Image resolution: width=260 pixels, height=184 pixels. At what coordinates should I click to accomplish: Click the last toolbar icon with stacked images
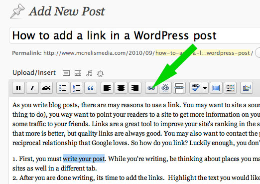247,88
